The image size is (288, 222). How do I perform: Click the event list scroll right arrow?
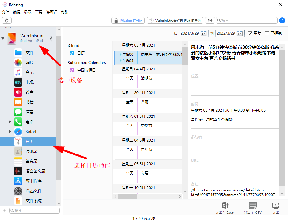point(180,196)
